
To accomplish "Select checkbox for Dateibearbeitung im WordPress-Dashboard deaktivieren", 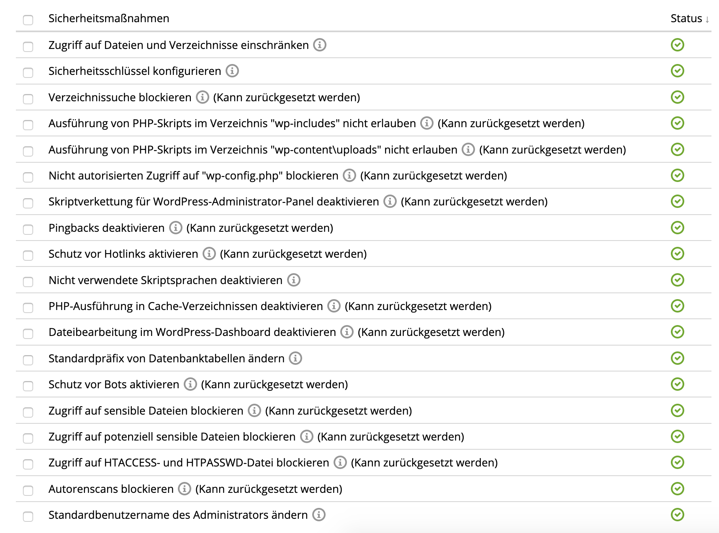I will tap(28, 333).
